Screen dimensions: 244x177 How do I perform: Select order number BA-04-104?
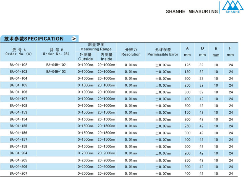[x=18, y=78]
